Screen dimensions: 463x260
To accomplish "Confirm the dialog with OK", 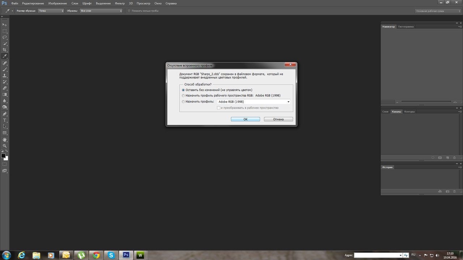I will click(245, 119).
